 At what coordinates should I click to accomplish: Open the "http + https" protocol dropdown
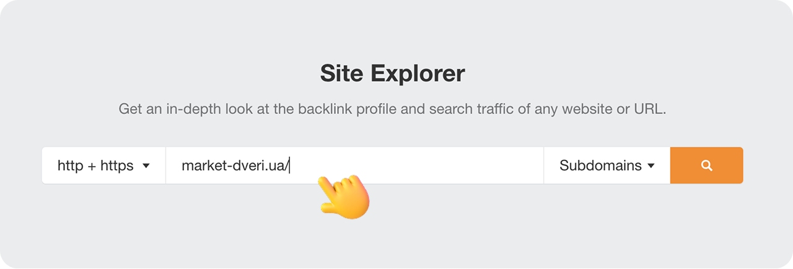click(104, 165)
